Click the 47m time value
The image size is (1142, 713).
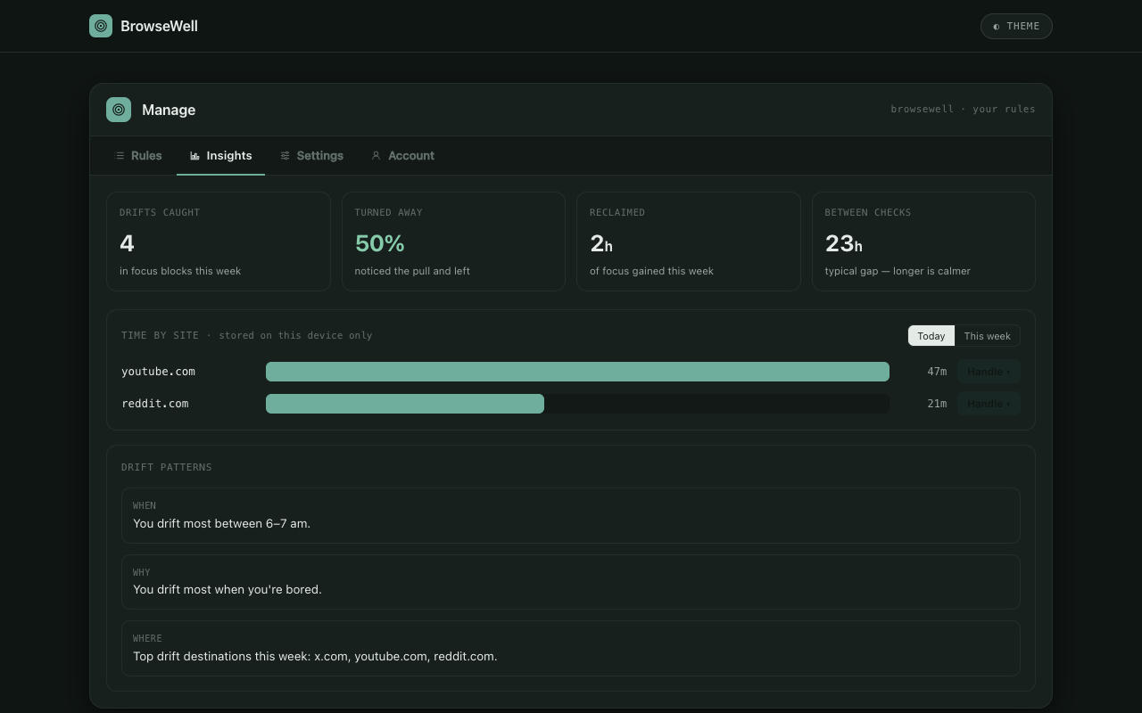pyautogui.click(x=937, y=372)
